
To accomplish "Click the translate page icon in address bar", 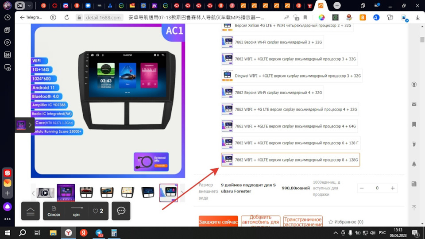I will tap(286, 18).
